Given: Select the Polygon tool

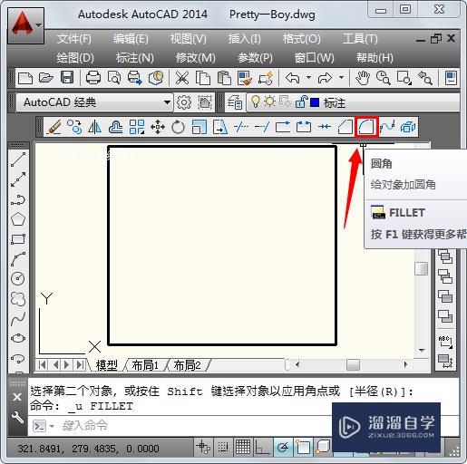Looking at the screenshot, I should 18,219.
